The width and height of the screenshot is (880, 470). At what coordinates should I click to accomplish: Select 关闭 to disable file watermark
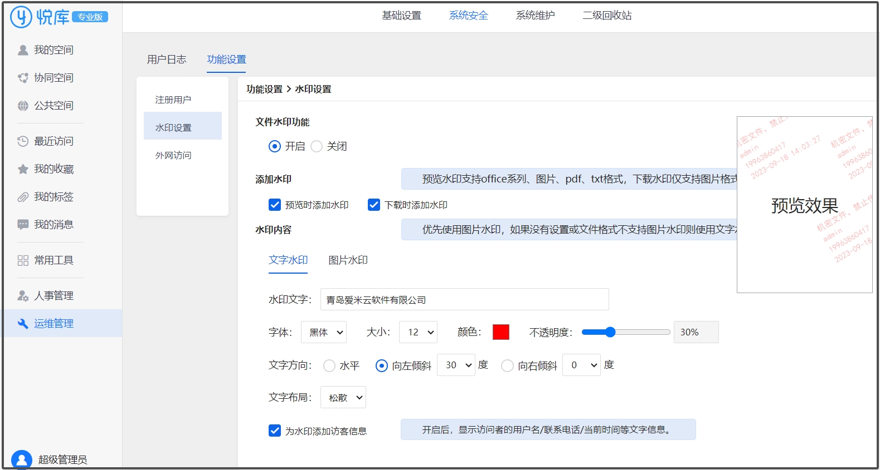click(317, 146)
